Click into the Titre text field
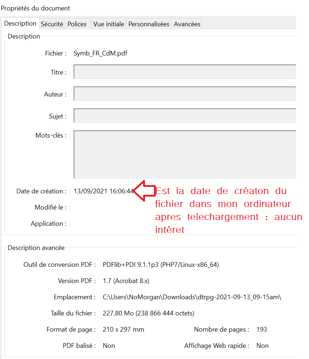 tap(185, 72)
